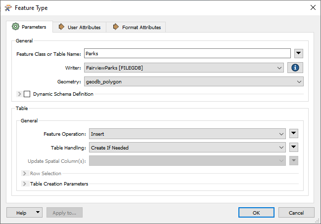Switch to the User Attributes tab
This screenshot has width=321, height=224.
(x=80, y=27)
